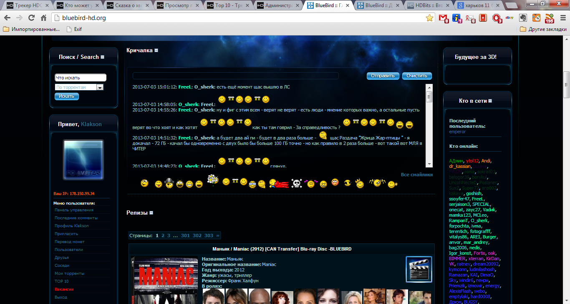The height and width of the screenshot is (304, 570).
Task: Click the Очистить button in shoutbox
Action: point(417,76)
